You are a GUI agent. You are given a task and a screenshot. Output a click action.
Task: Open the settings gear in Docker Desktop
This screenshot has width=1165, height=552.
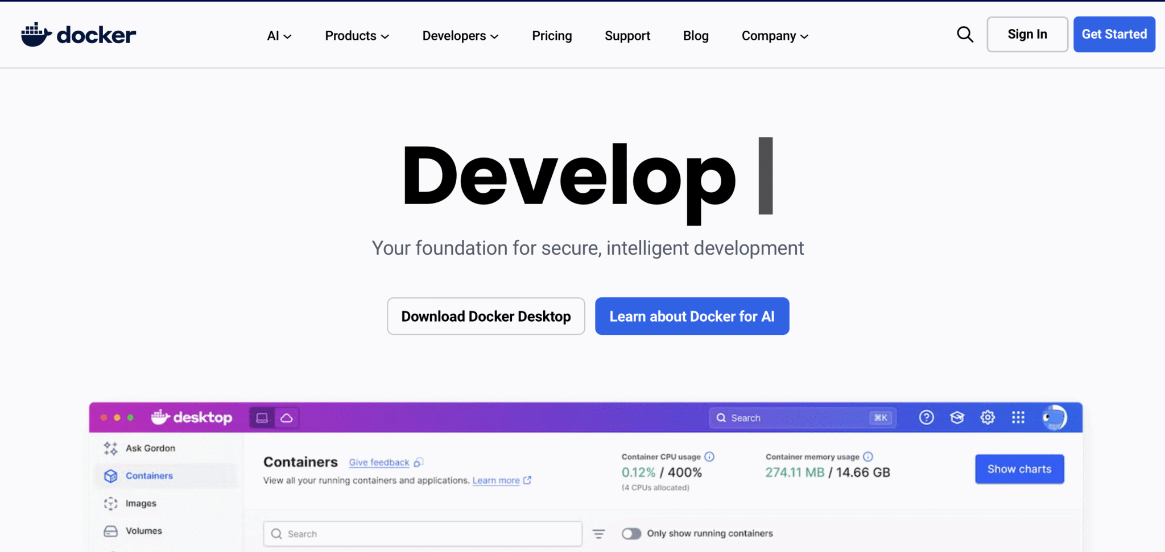pyautogui.click(x=988, y=418)
